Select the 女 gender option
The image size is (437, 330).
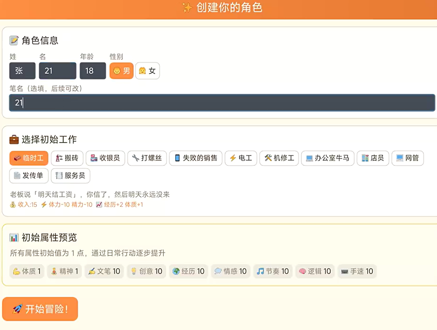(x=147, y=71)
